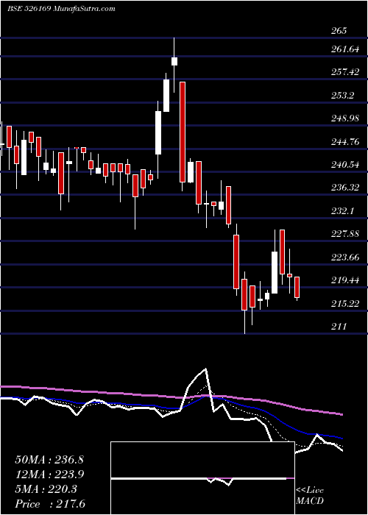This screenshot has height=515, width=368.
Task: Click the 257.42 price axis label
Action: [345, 72]
